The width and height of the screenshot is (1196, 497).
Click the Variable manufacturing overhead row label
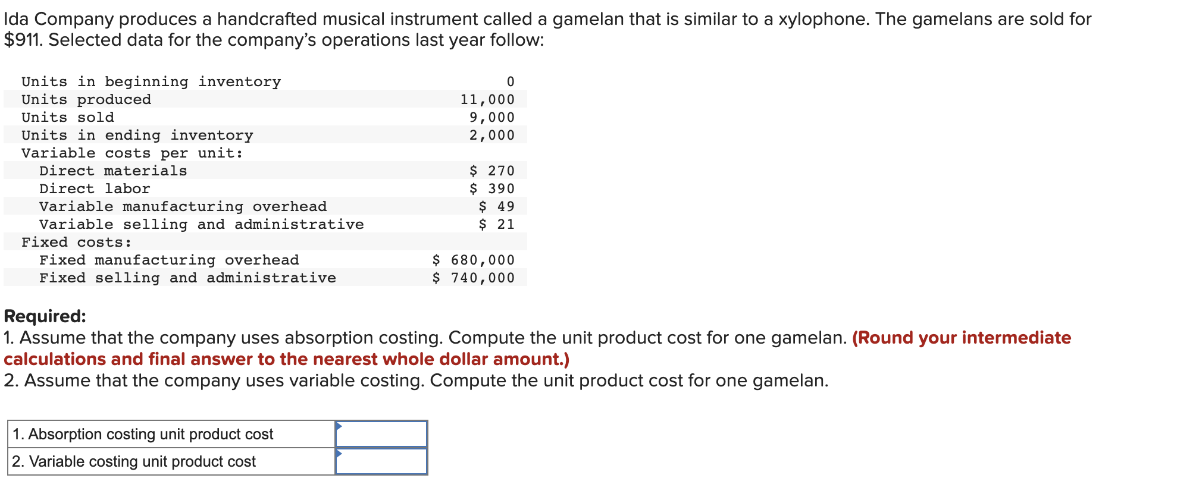[x=183, y=206]
